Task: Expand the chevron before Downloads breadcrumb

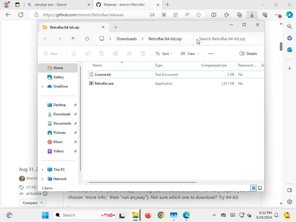Action: (x=110, y=39)
